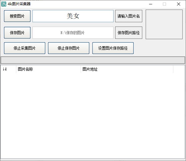Click the 请输入图片名 button
This screenshot has width=186, height=161.
[129, 16]
